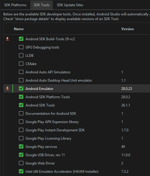Check Documentation for Android SDK checkbox

pyautogui.click(x=21, y=113)
